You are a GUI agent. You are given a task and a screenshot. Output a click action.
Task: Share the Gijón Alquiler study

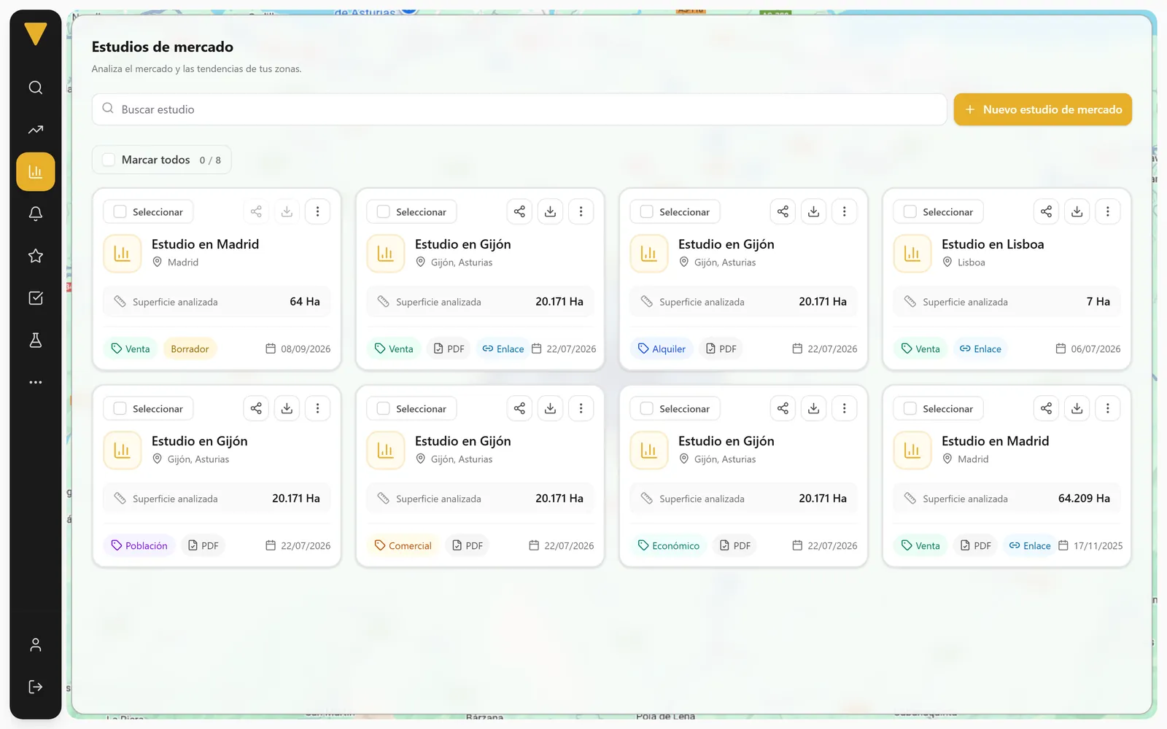[x=783, y=211]
